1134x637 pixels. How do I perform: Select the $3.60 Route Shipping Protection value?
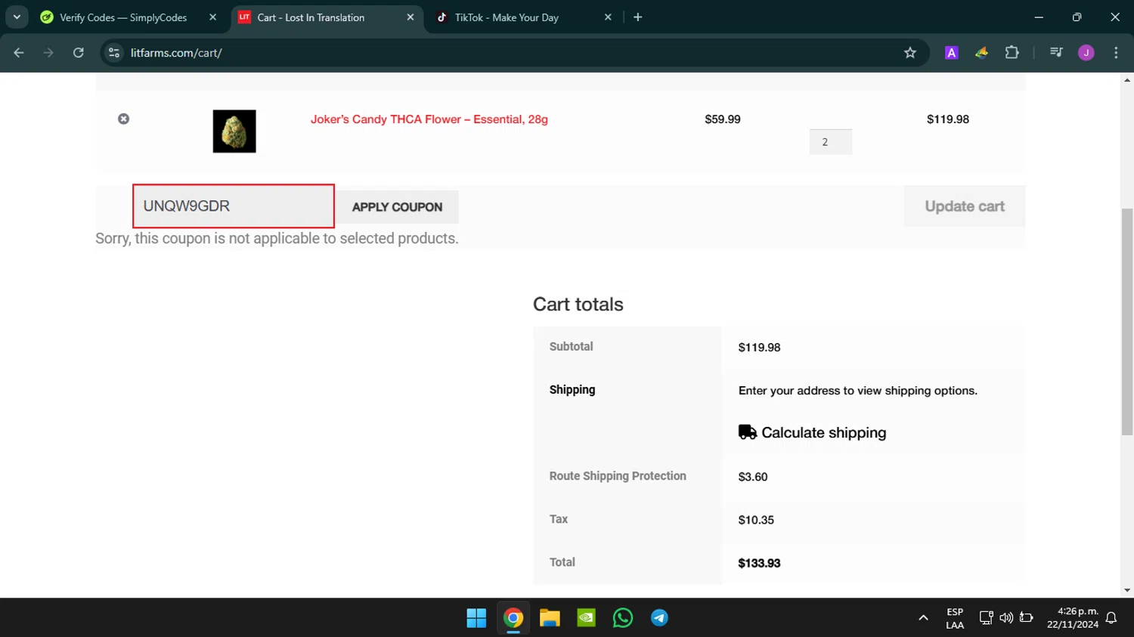pyautogui.click(x=753, y=477)
